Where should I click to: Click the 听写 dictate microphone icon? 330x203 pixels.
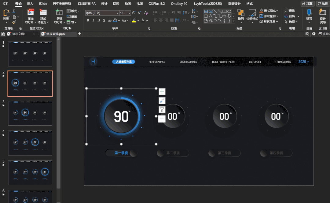pos(309,12)
